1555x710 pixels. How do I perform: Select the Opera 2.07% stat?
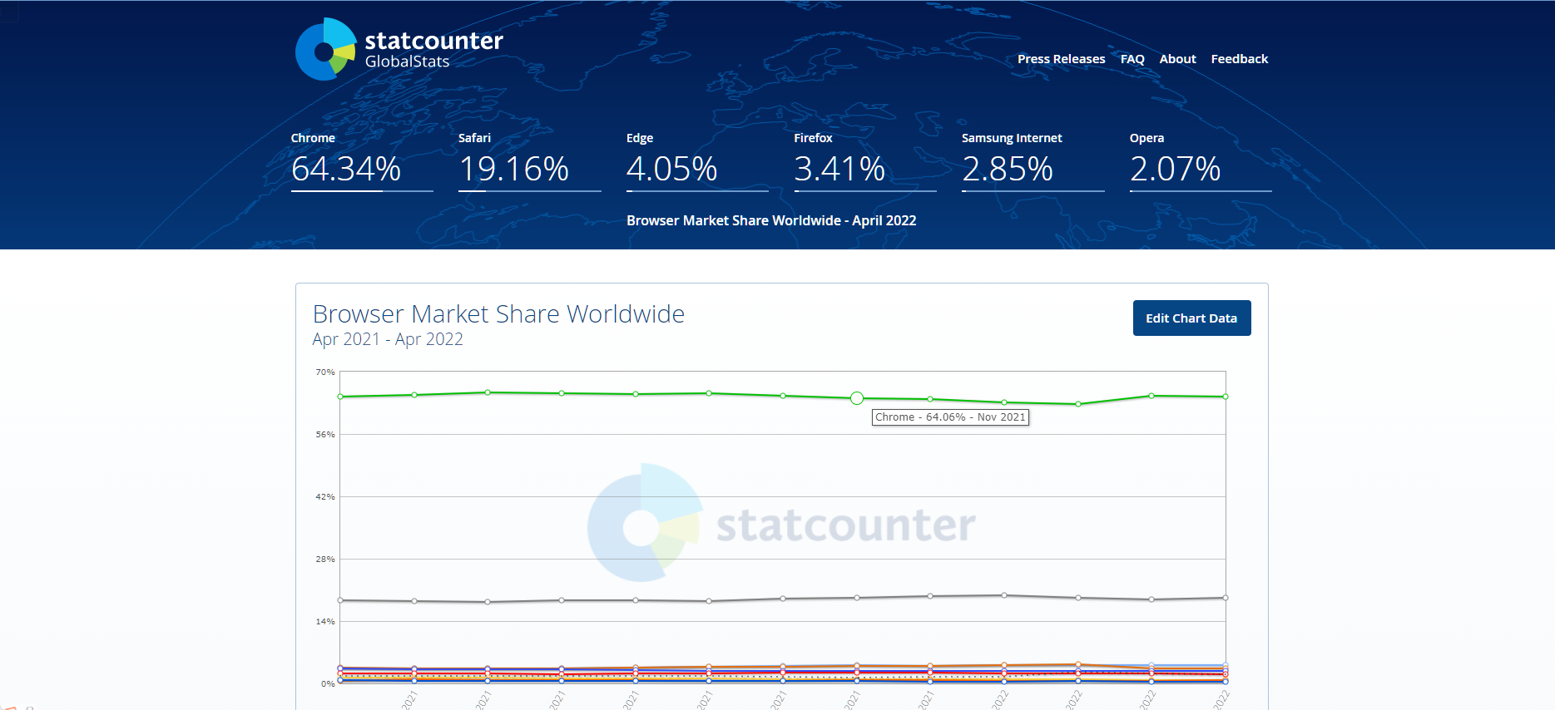(x=1175, y=169)
